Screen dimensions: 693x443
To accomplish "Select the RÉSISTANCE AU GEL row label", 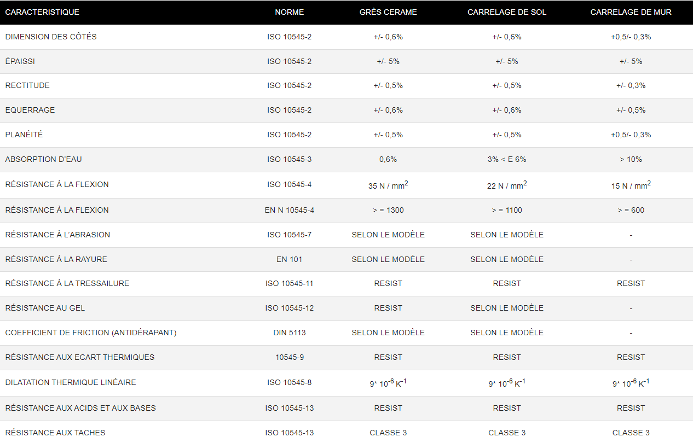I will click(45, 308).
